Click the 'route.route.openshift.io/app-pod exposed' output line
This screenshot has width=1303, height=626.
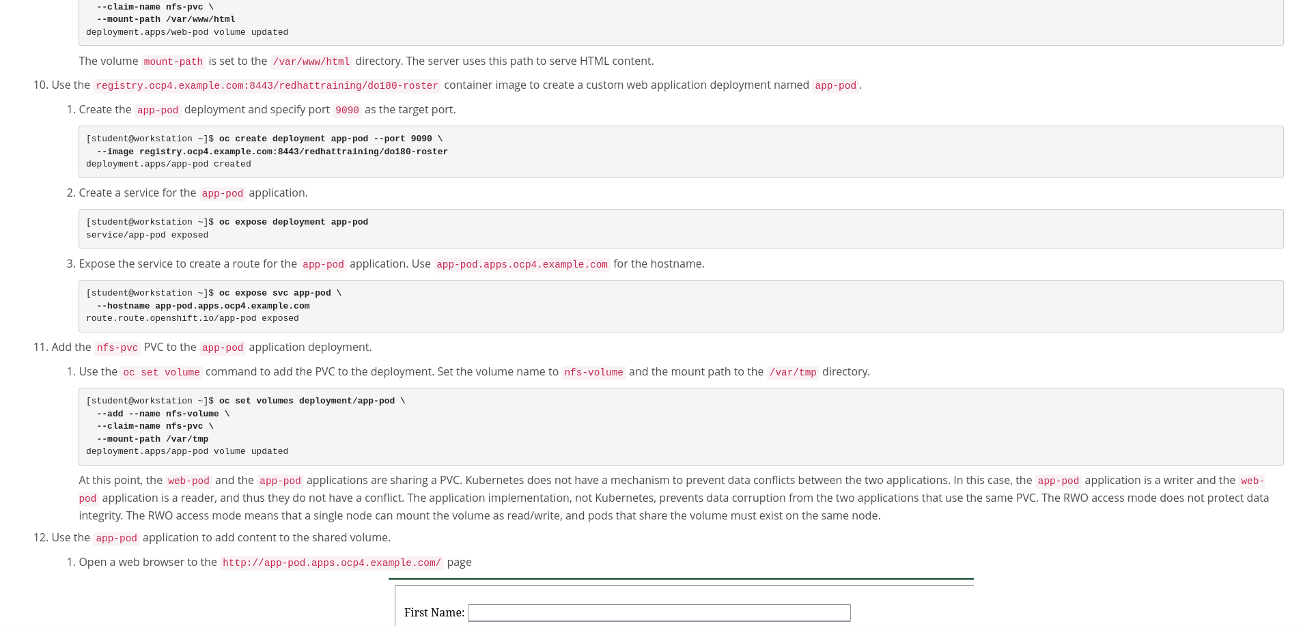(192, 318)
